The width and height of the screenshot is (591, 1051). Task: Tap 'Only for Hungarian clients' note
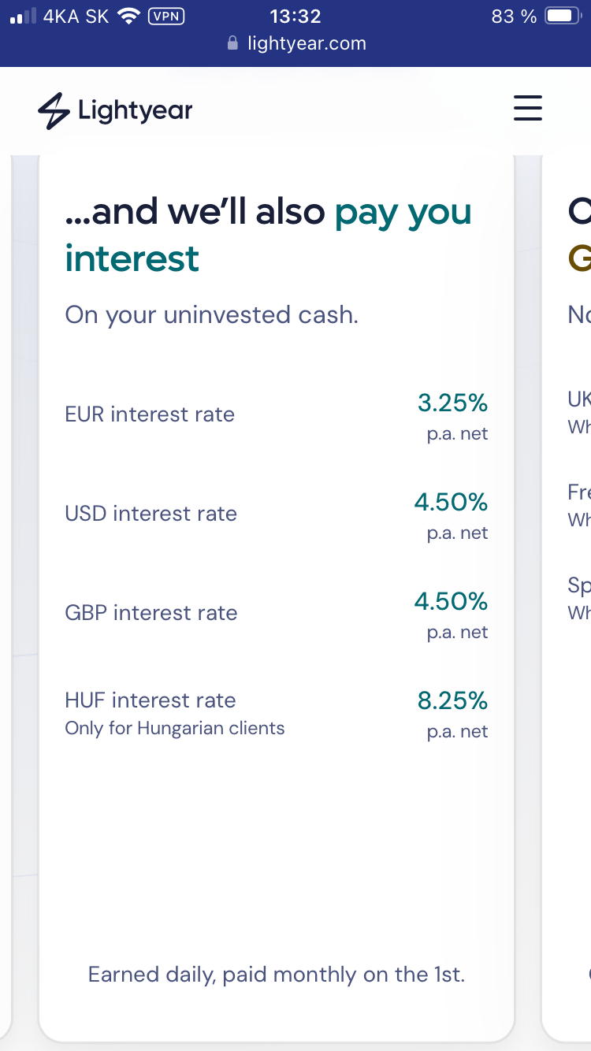[175, 728]
